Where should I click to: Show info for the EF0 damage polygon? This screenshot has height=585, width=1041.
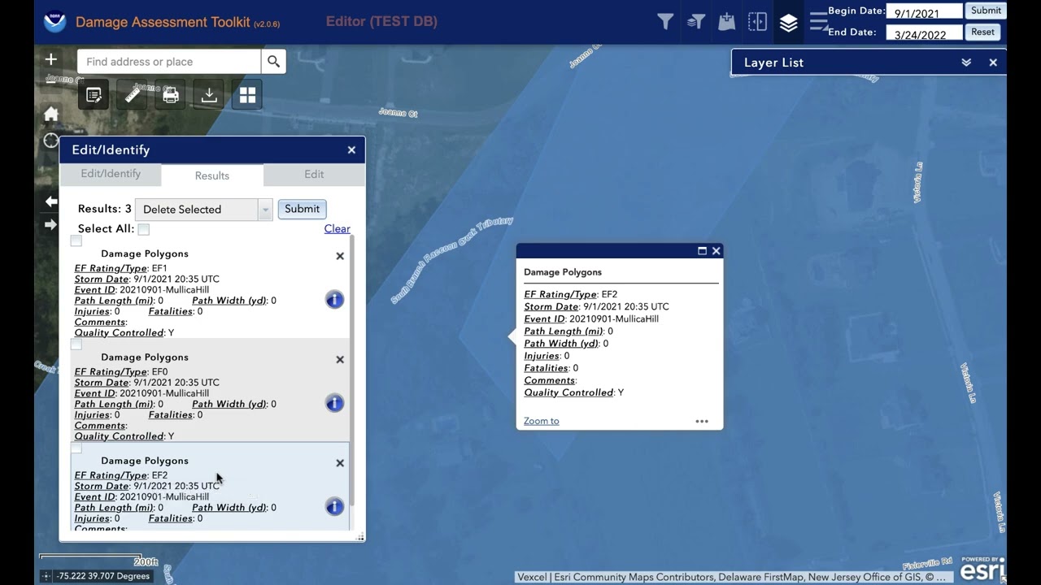(x=334, y=403)
